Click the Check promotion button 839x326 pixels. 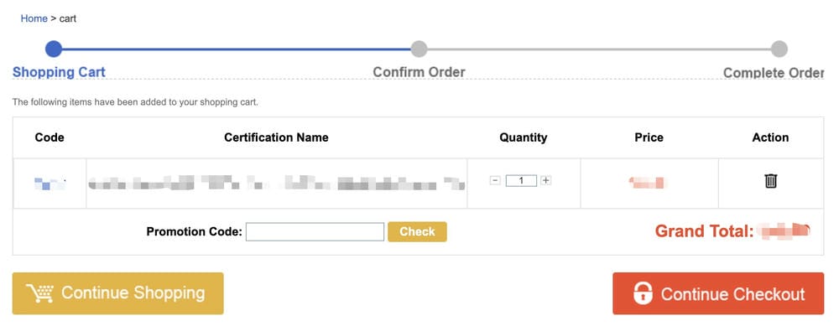pos(417,232)
